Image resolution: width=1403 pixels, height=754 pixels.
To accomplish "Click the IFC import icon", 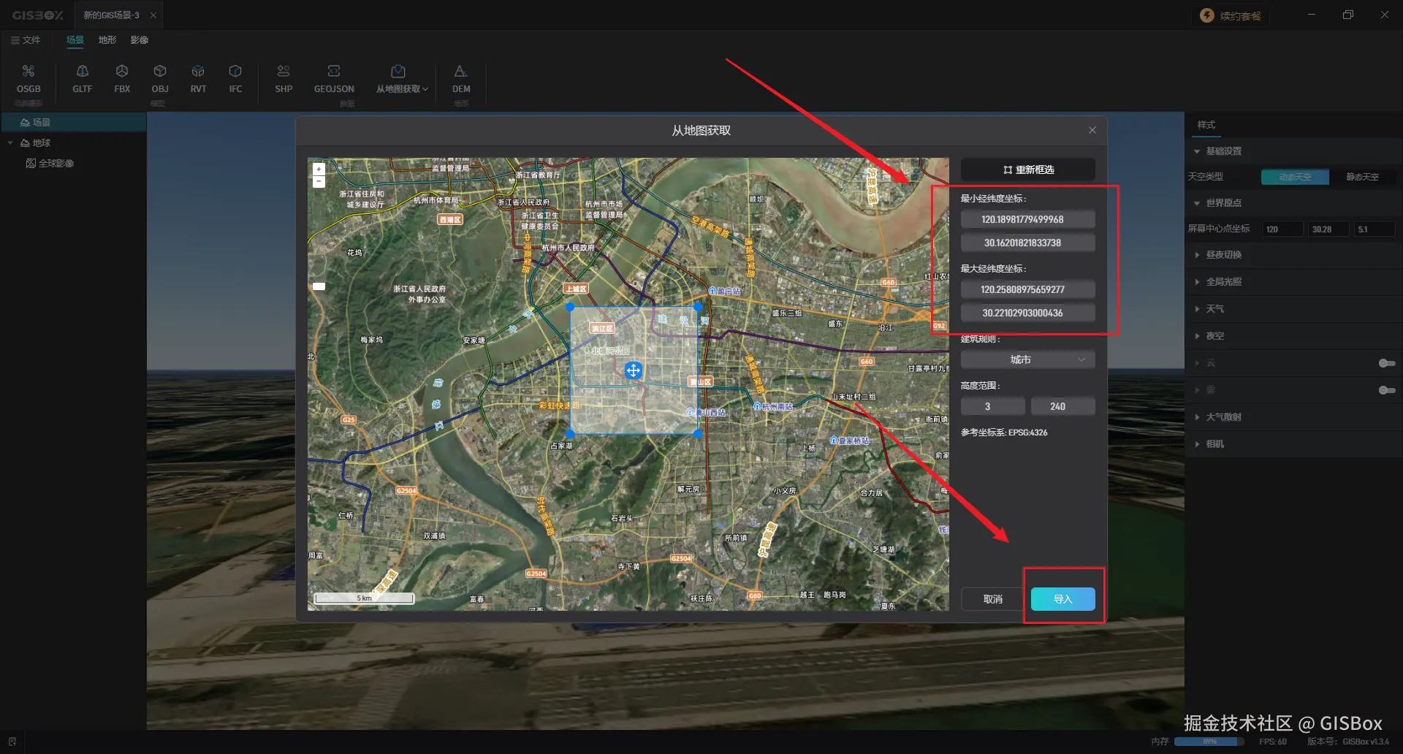I will pos(235,71).
